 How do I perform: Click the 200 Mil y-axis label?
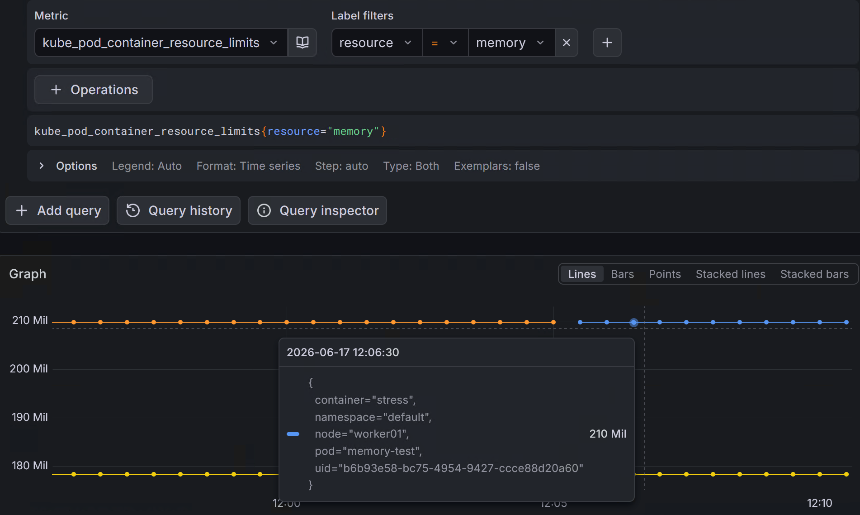pyautogui.click(x=29, y=369)
